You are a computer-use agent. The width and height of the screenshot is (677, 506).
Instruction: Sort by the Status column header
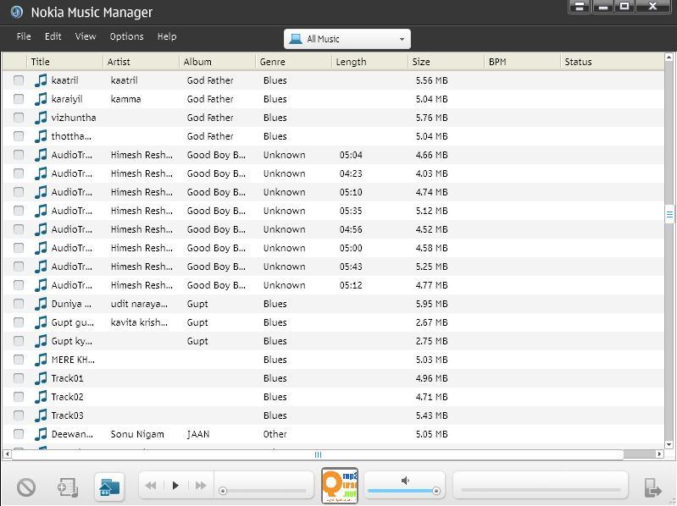(x=613, y=62)
